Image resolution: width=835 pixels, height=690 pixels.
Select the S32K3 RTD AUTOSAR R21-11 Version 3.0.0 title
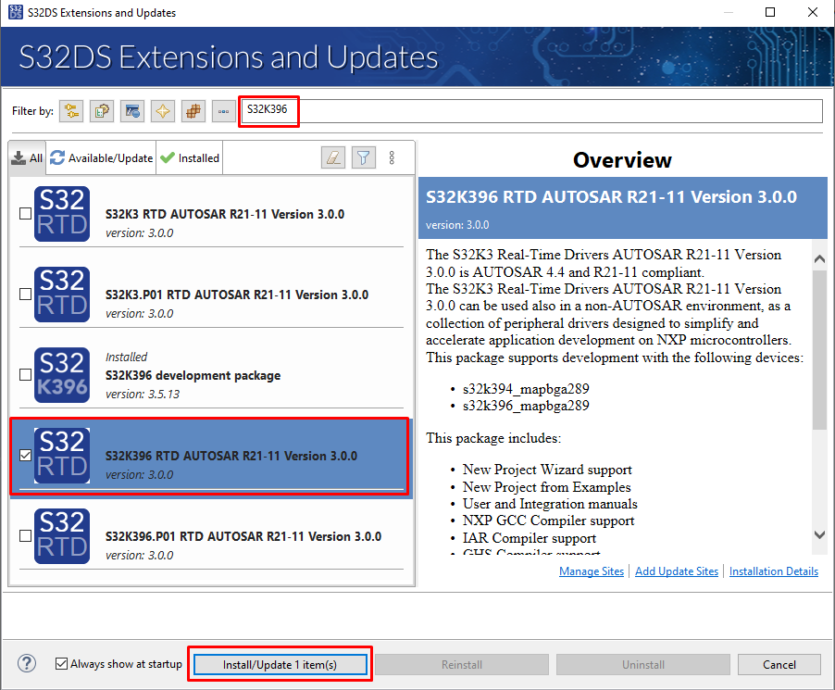click(x=225, y=214)
